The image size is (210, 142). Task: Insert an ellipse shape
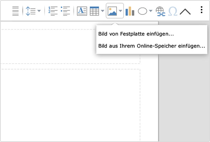pos(142,11)
